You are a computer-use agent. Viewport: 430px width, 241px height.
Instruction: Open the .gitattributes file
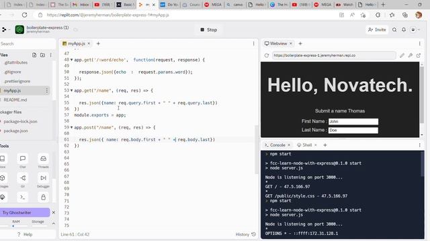[16, 62]
